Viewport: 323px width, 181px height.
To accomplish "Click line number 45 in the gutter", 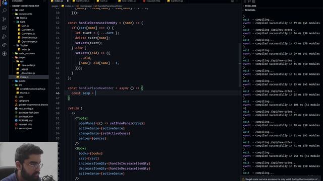I will [x=58, y=88].
